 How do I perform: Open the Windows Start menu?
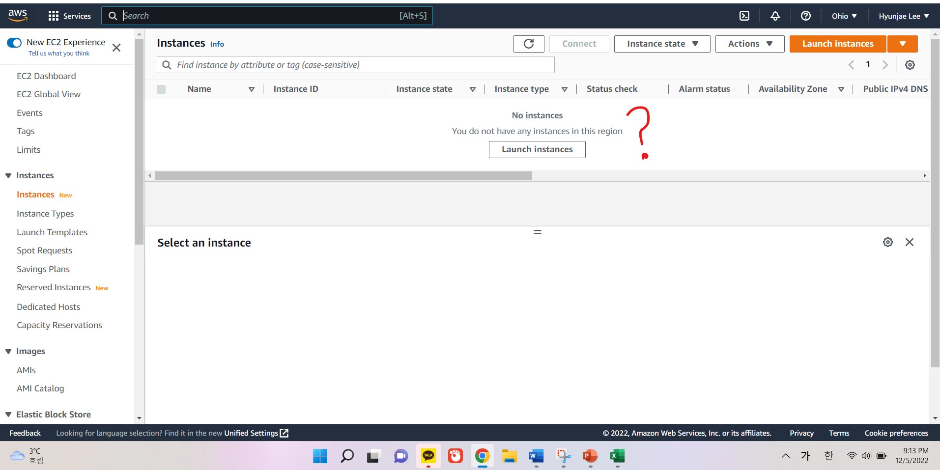(x=320, y=456)
